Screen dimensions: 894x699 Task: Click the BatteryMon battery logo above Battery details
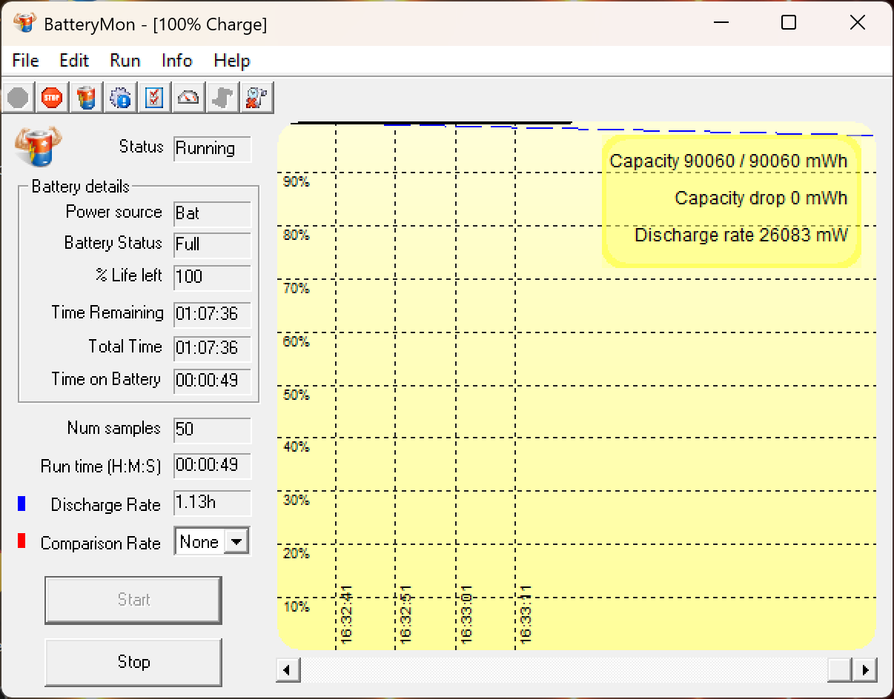(37, 147)
